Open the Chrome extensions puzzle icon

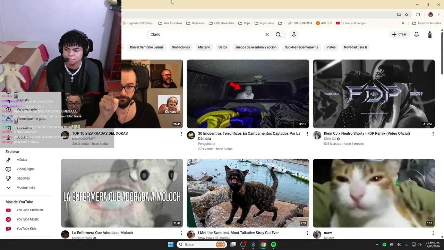tap(418, 15)
